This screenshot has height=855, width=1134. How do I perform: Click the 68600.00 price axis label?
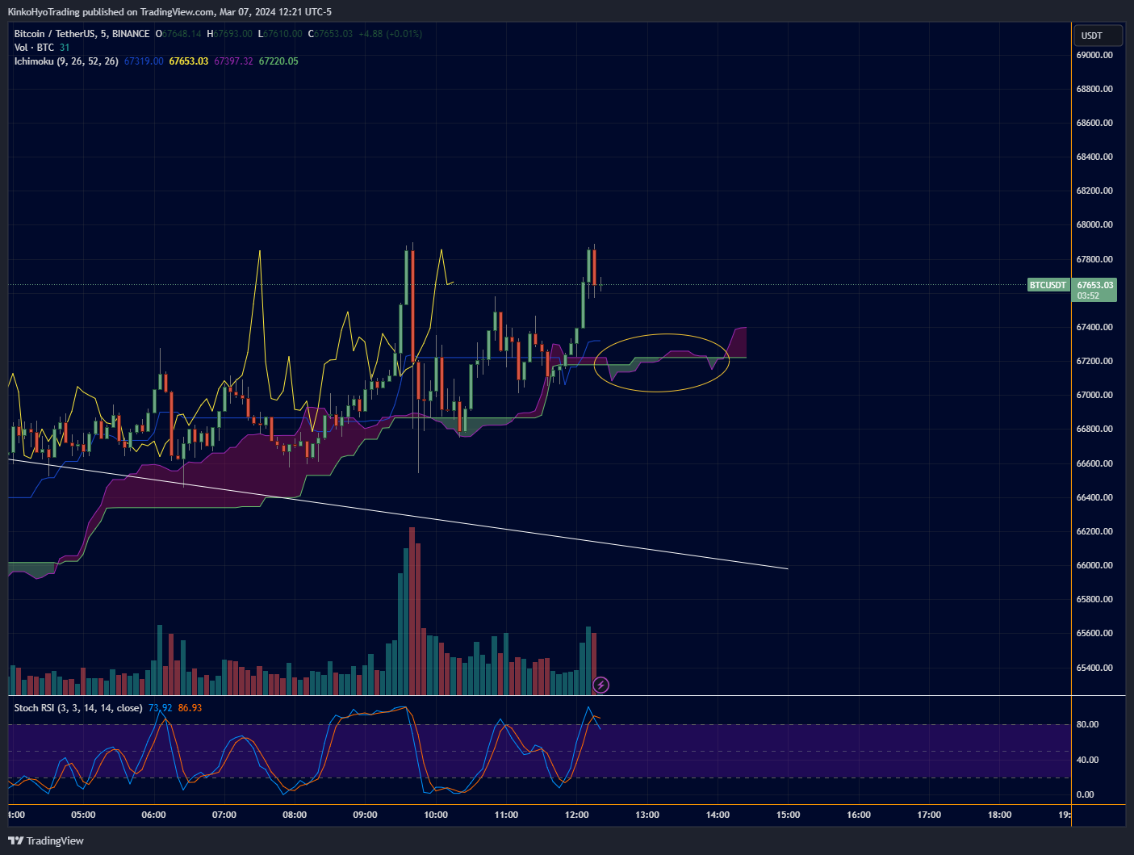[1094, 123]
